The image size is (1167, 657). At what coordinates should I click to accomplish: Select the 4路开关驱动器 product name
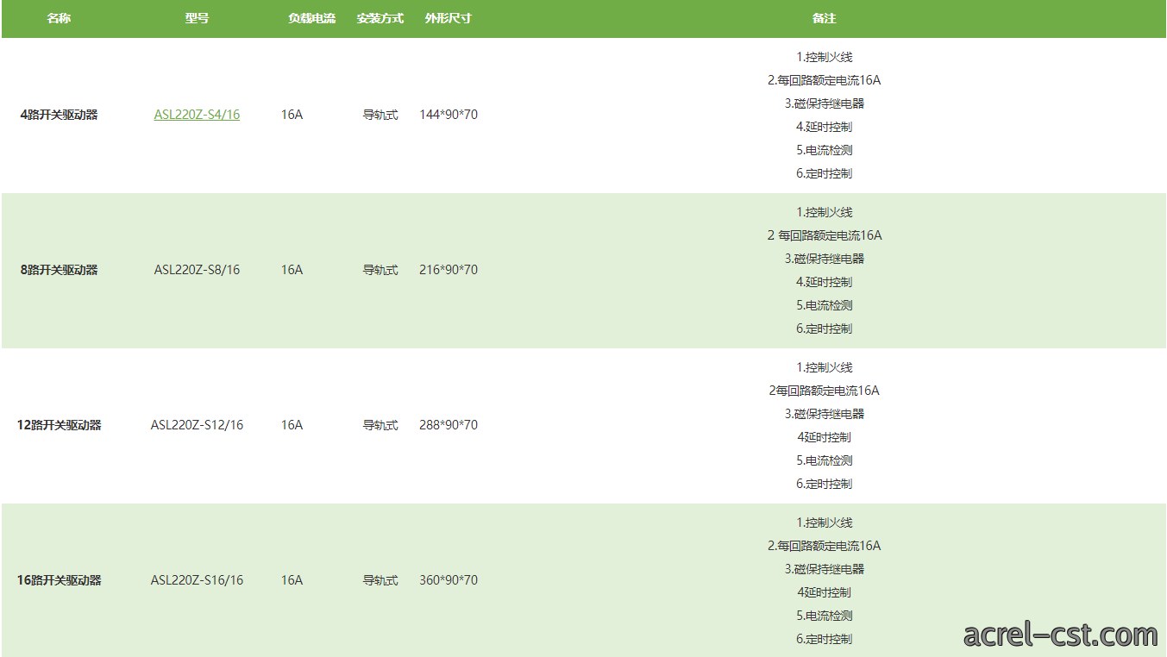tap(59, 115)
